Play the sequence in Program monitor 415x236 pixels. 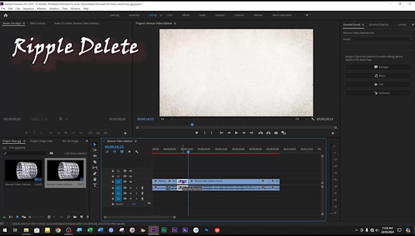tap(236, 133)
